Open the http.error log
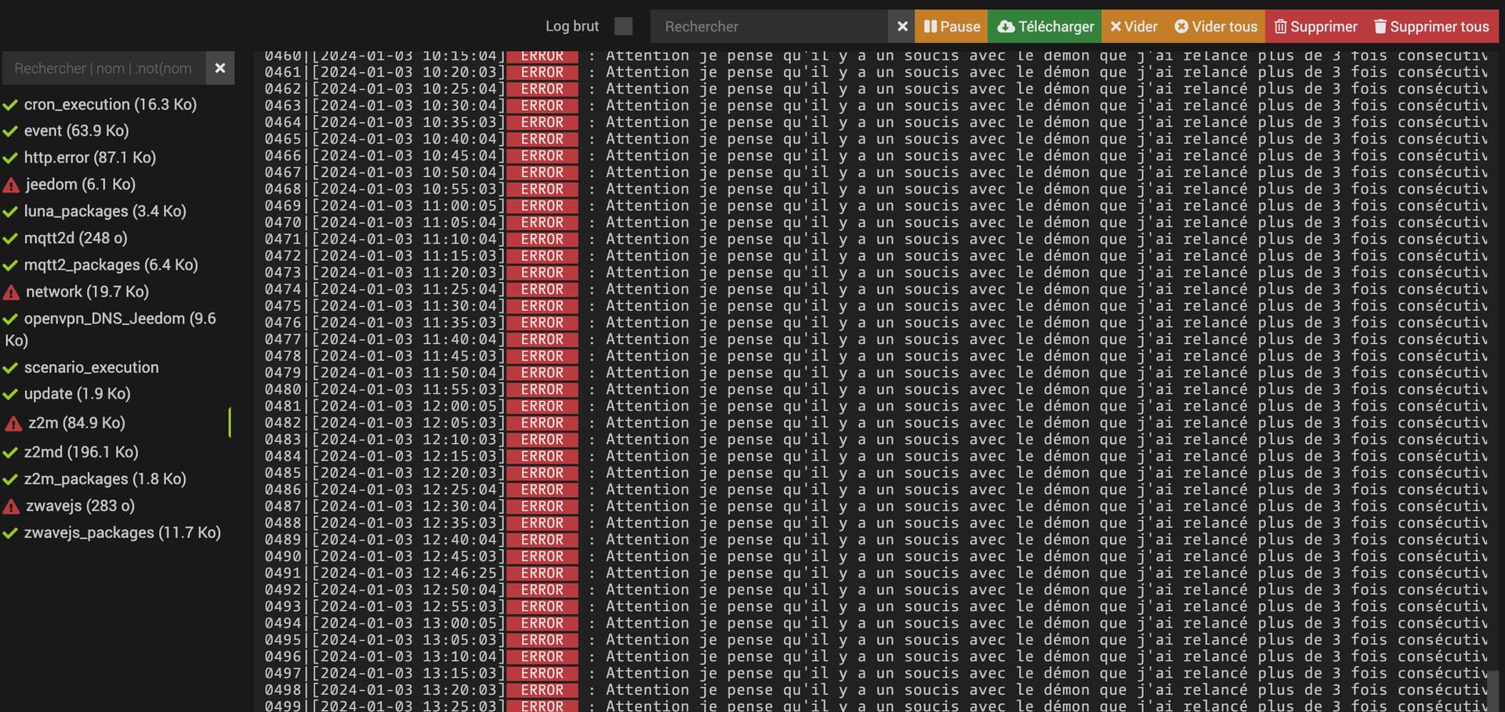This screenshot has width=1505, height=712. [x=89, y=157]
